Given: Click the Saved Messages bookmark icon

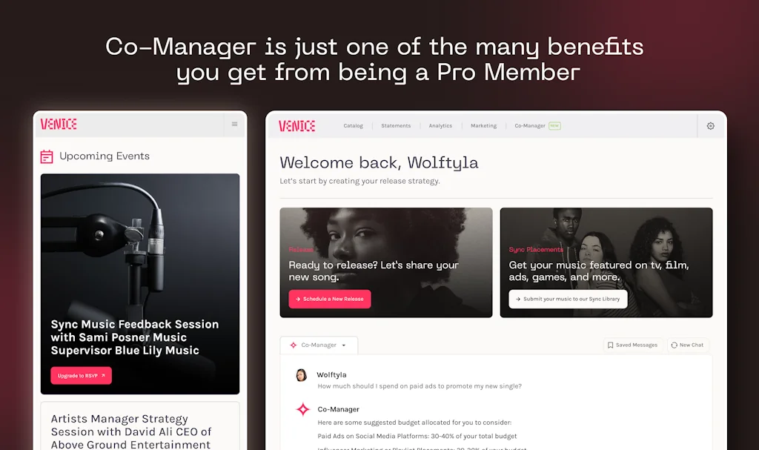Looking at the screenshot, I should pyautogui.click(x=611, y=345).
